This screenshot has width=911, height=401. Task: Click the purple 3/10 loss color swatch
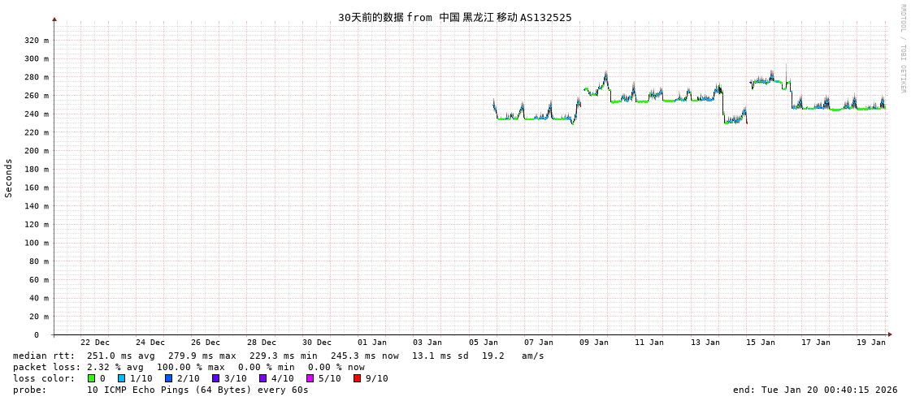tap(215, 378)
